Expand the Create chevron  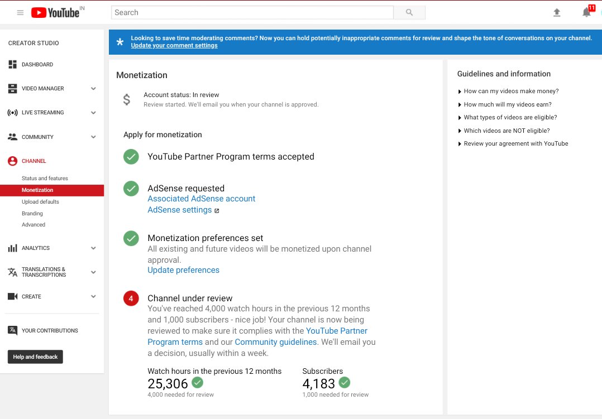93,296
